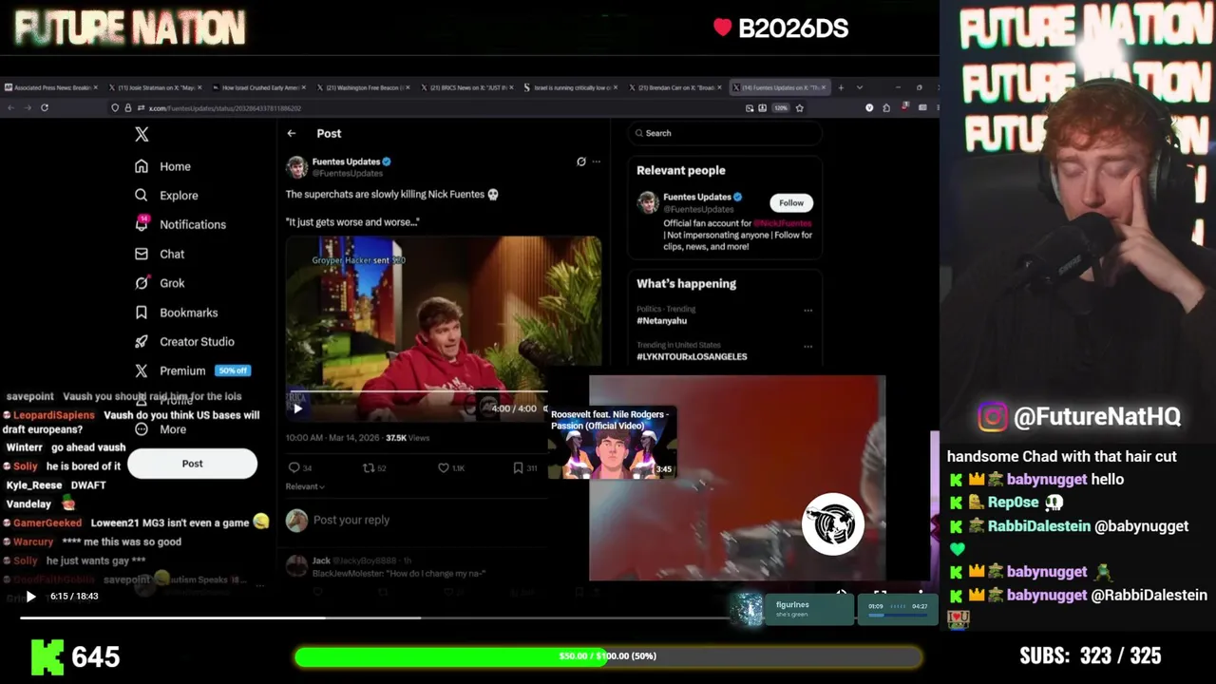The width and height of the screenshot is (1216, 684).
Task: Open Premium in the X sidebar
Action: click(x=192, y=370)
